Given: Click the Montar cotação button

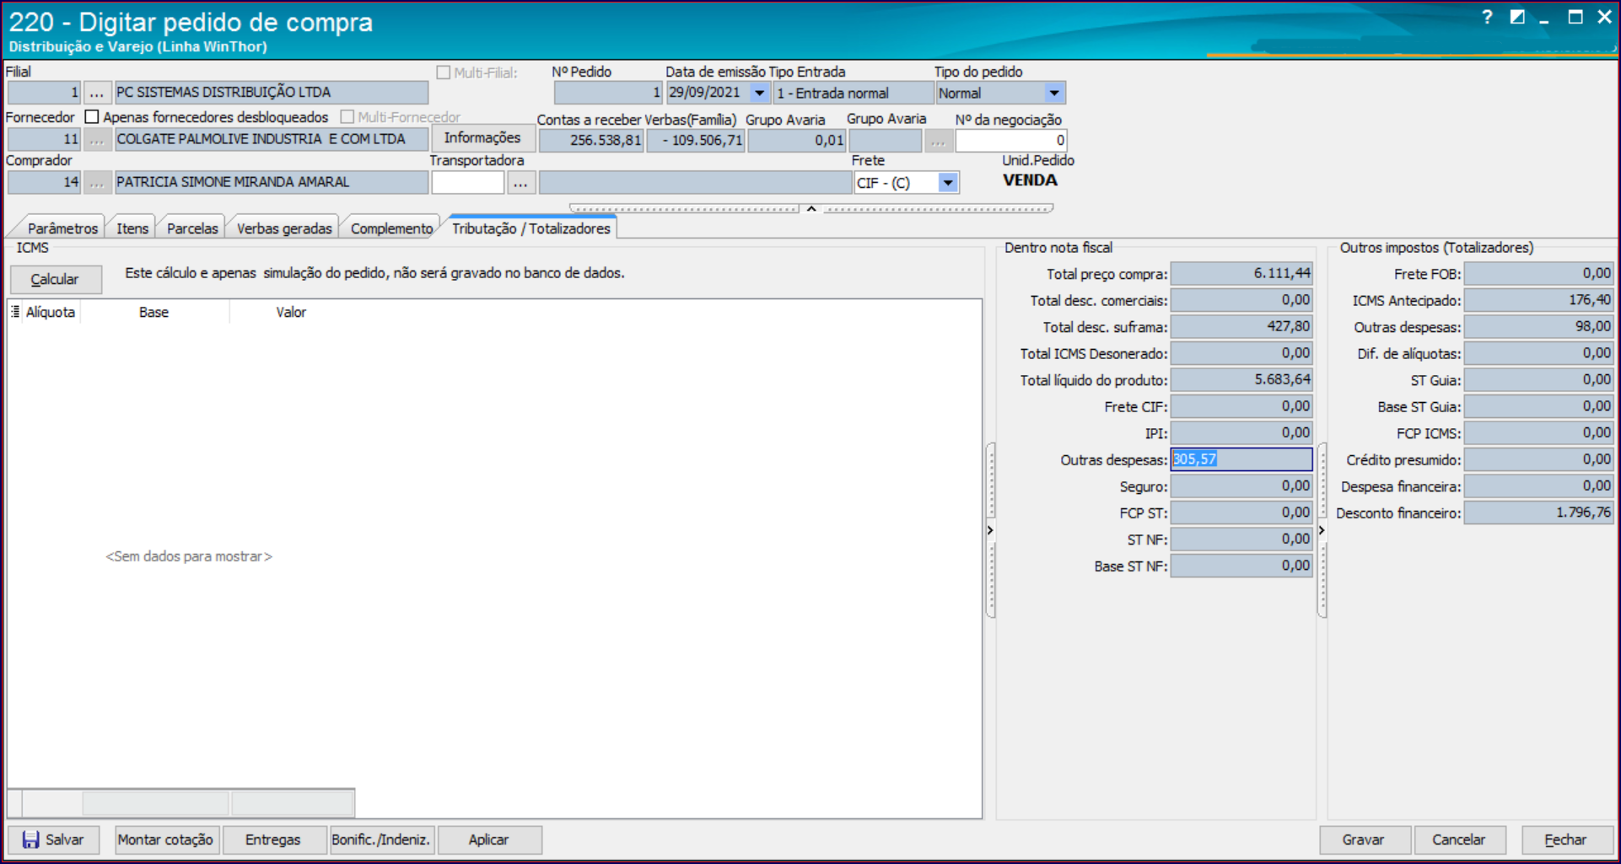Looking at the screenshot, I should coord(165,840).
